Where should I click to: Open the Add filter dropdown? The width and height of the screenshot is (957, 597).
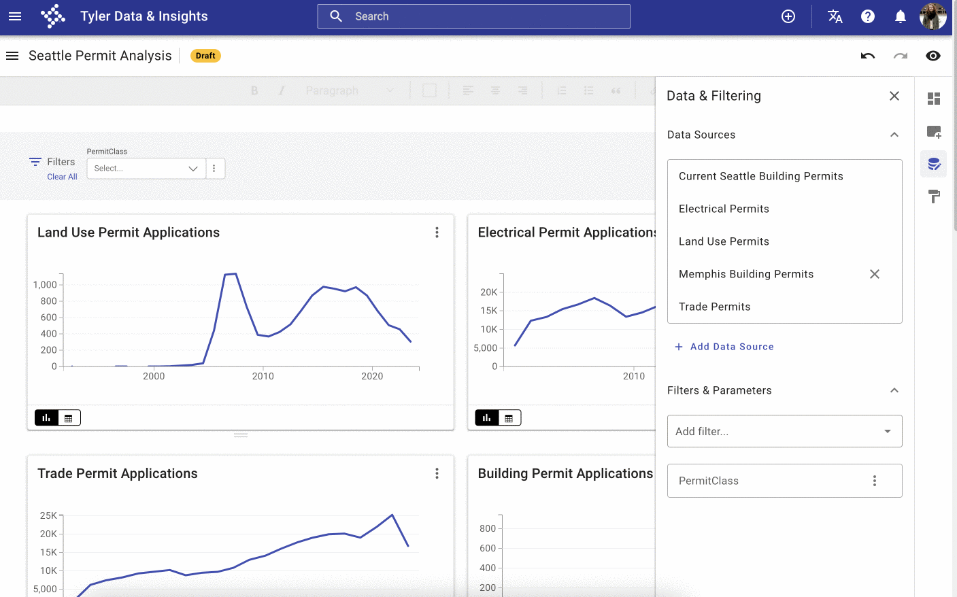click(x=784, y=431)
